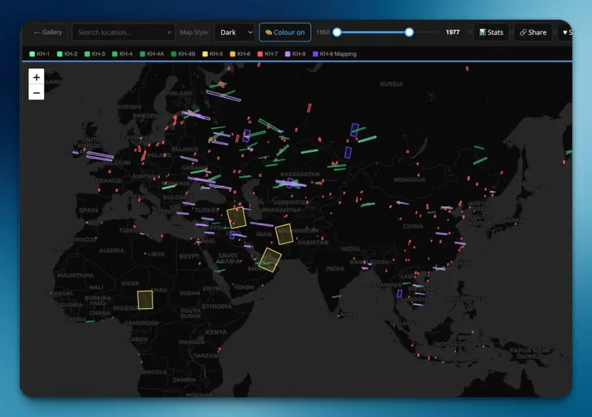
Task: Open the Map Style dropdown showing Dark
Action: [x=234, y=32]
